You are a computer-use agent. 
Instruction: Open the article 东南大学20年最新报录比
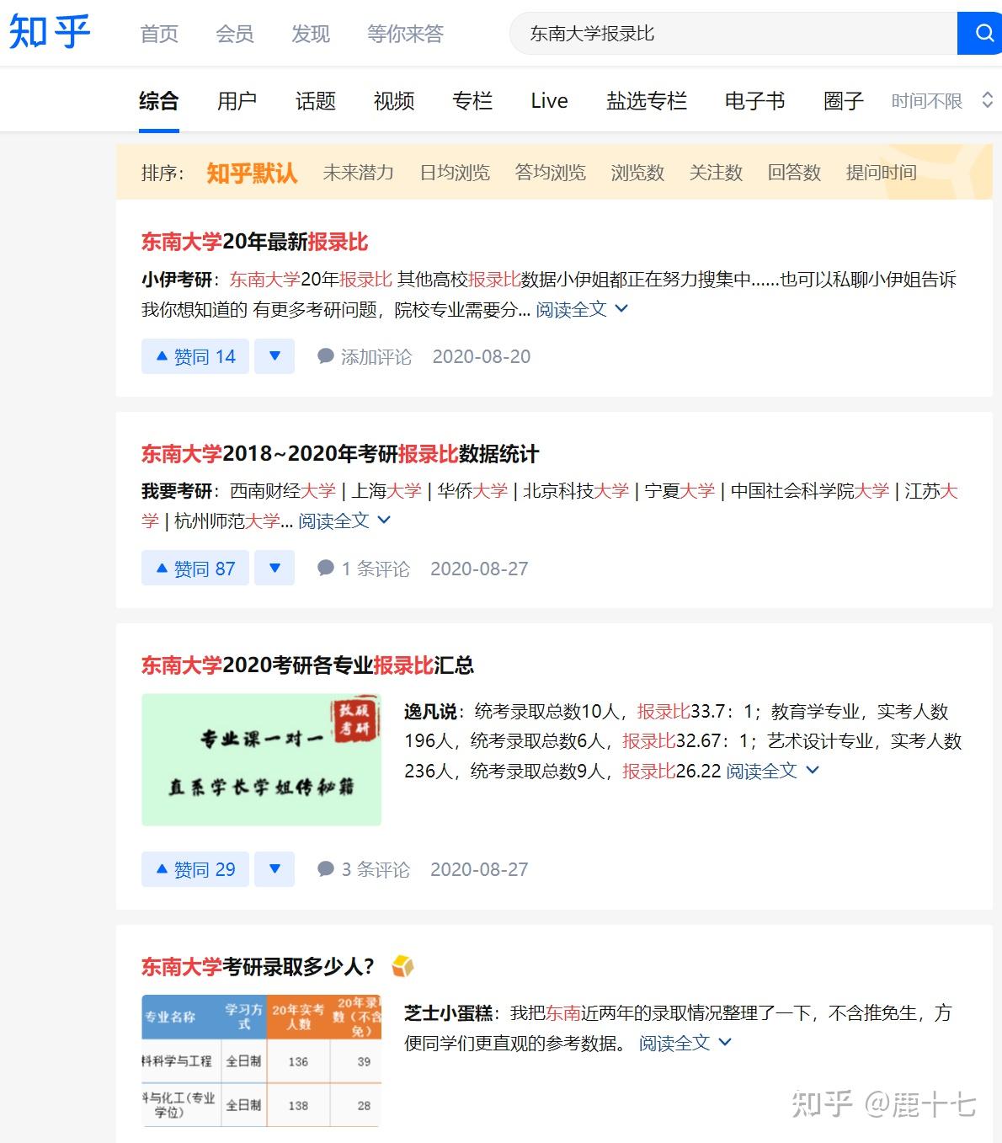tap(254, 243)
